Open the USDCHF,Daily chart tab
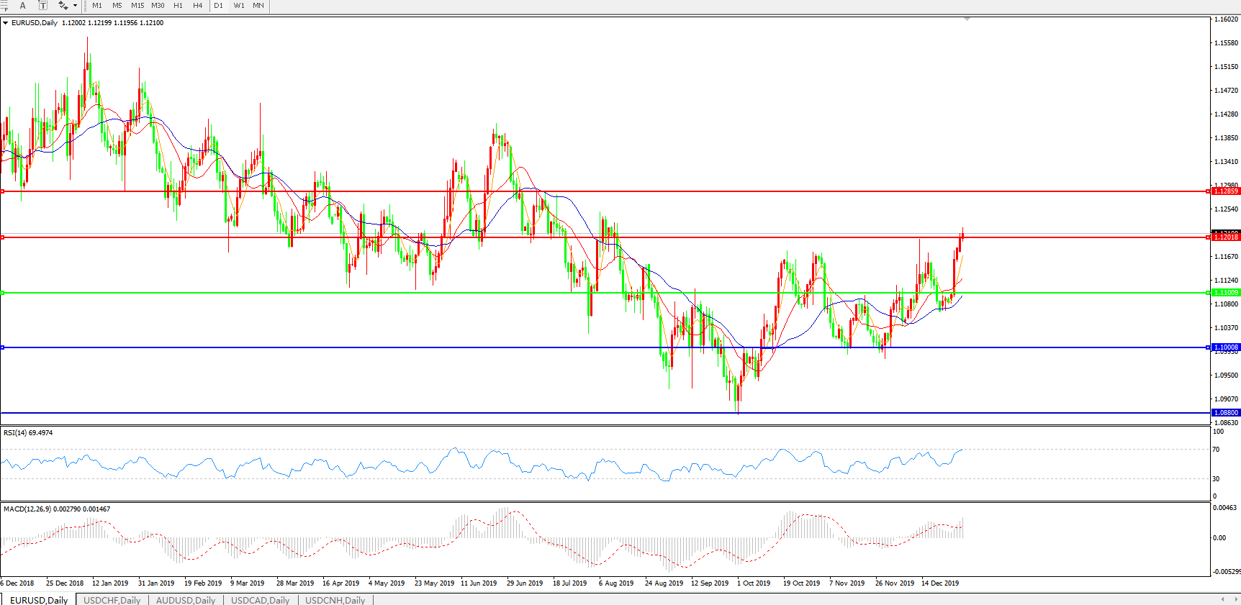1241x605 pixels. click(112, 600)
